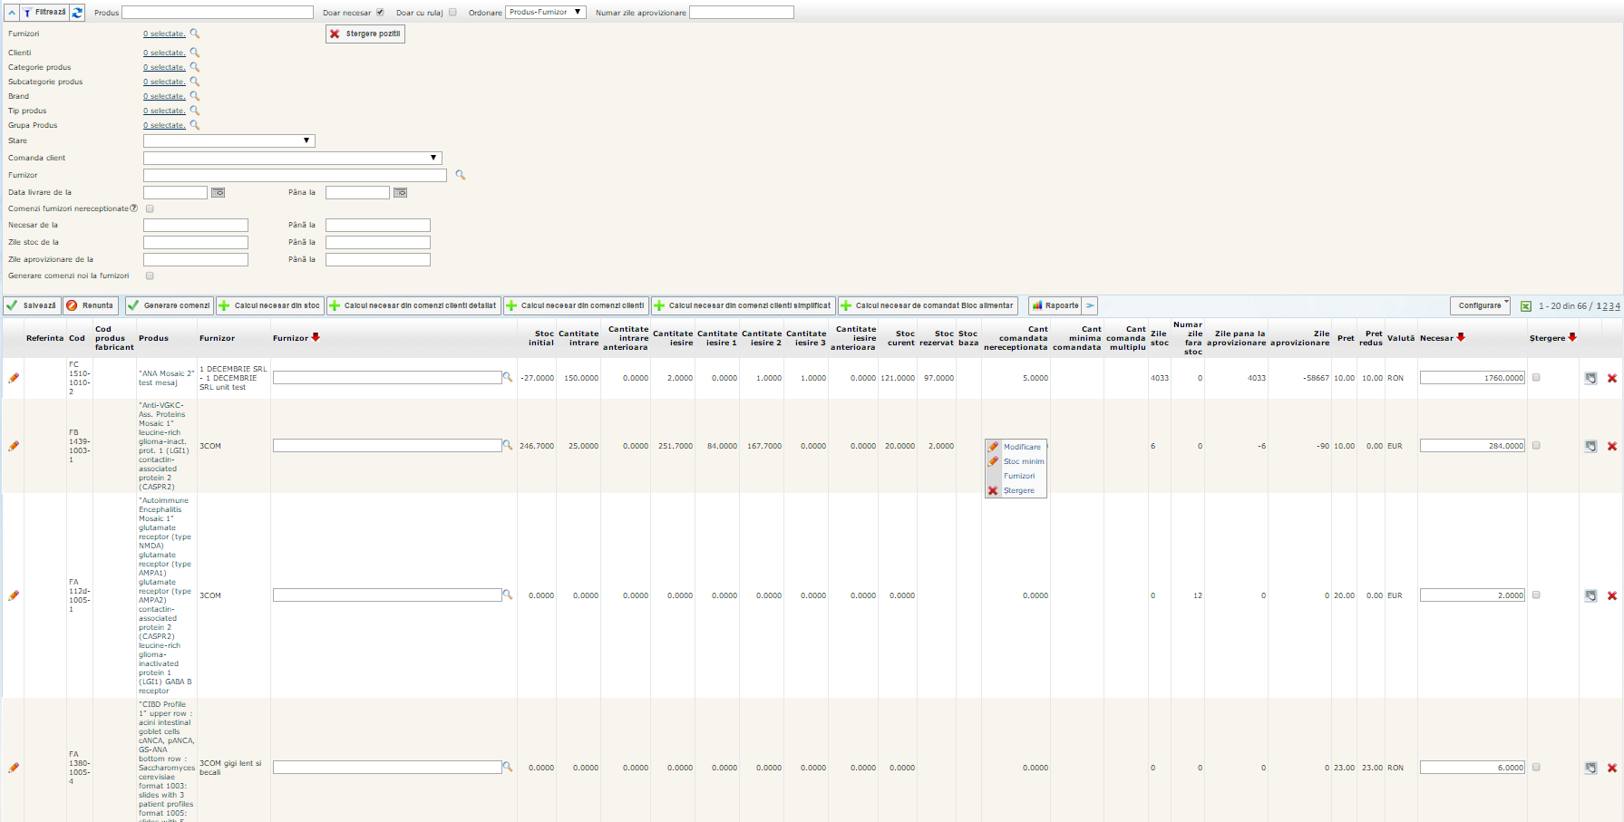Viewport: 1624px width, 822px height.
Task: Export the list with the green Excel icon
Action: click(x=1526, y=306)
